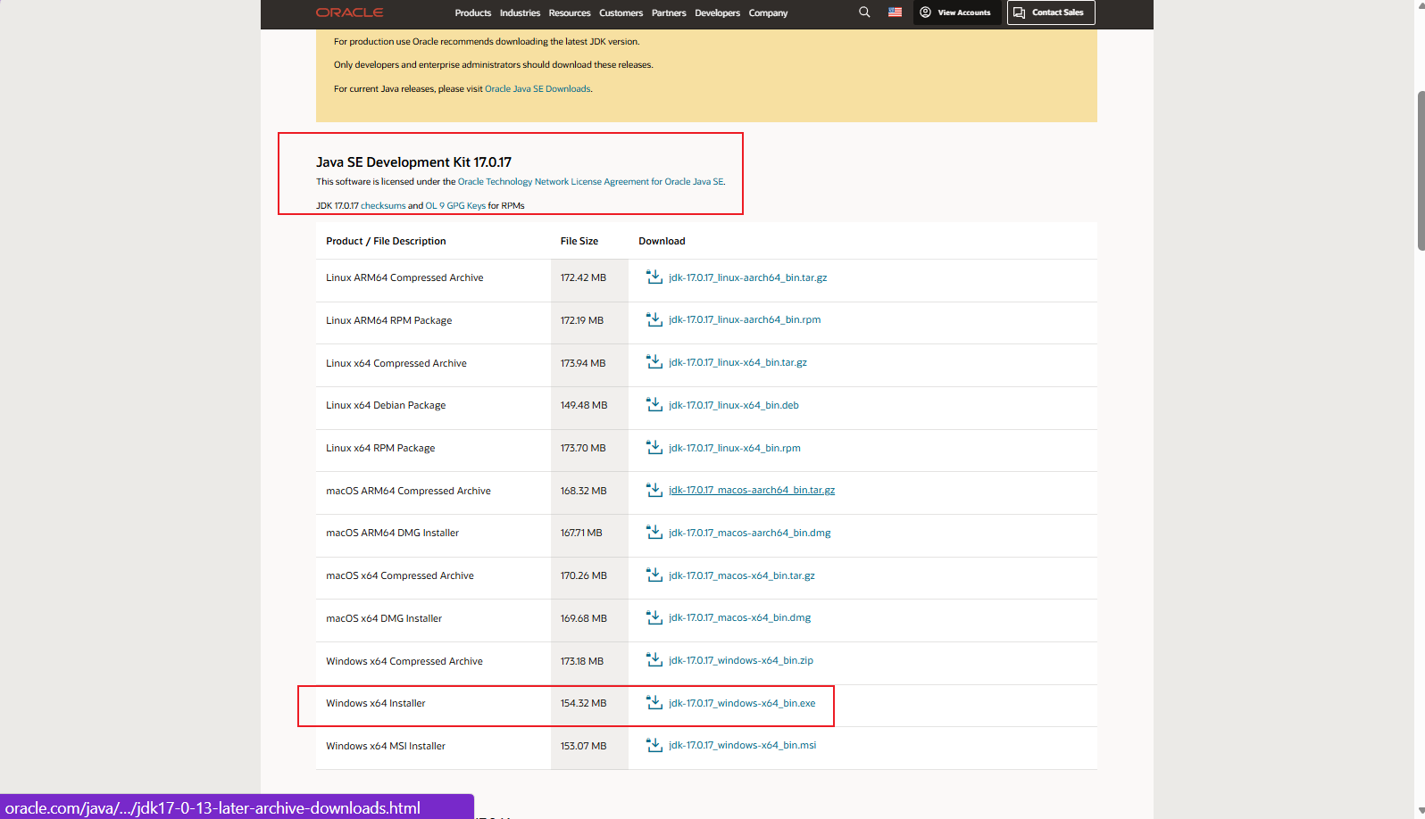Download jdk-17.0.17_macos-x64_bin.tar.gz file link
This screenshot has width=1425, height=819.
coord(742,575)
